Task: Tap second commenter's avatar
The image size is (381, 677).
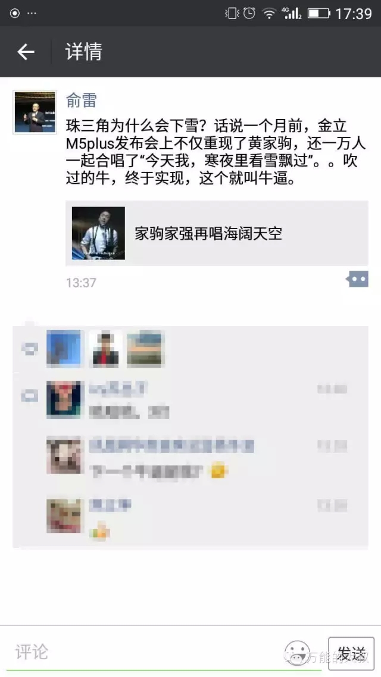Action: tap(64, 455)
